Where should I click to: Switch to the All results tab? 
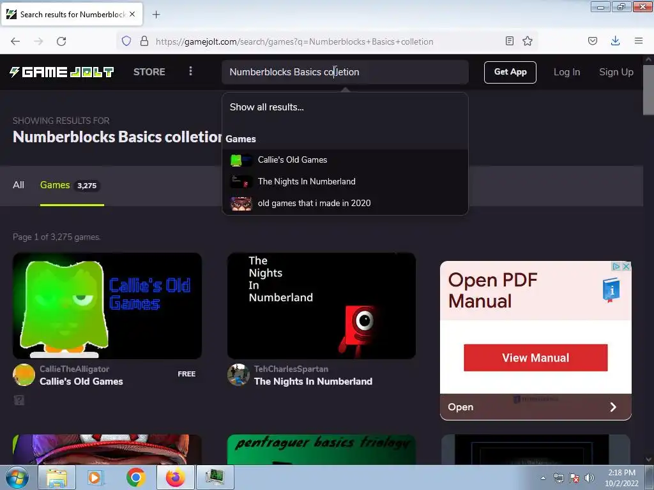19,186
